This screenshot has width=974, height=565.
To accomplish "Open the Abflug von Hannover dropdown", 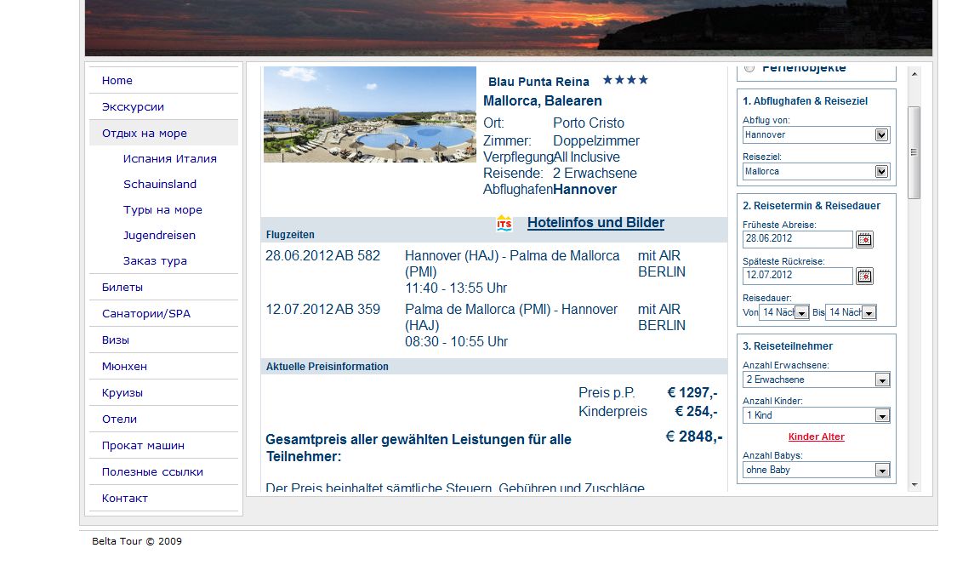I will [x=817, y=135].
